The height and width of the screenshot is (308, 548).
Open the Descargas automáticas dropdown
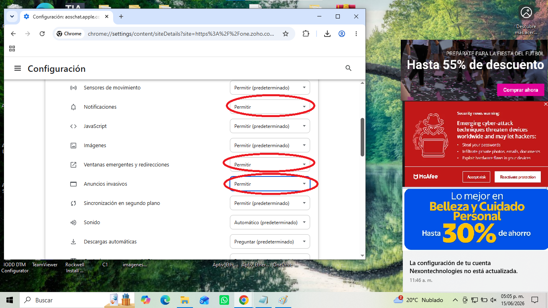tap(270, 242)
